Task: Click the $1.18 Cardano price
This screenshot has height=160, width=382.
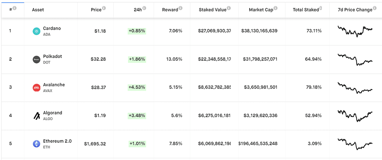Action: pyautogui.click(x=100, y=31)
